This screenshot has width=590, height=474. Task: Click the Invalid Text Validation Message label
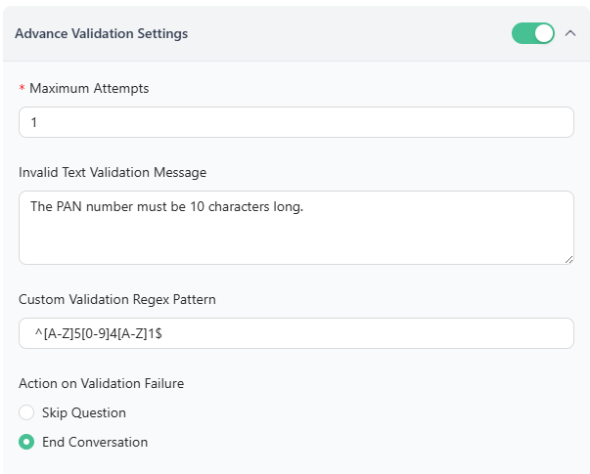113,172
